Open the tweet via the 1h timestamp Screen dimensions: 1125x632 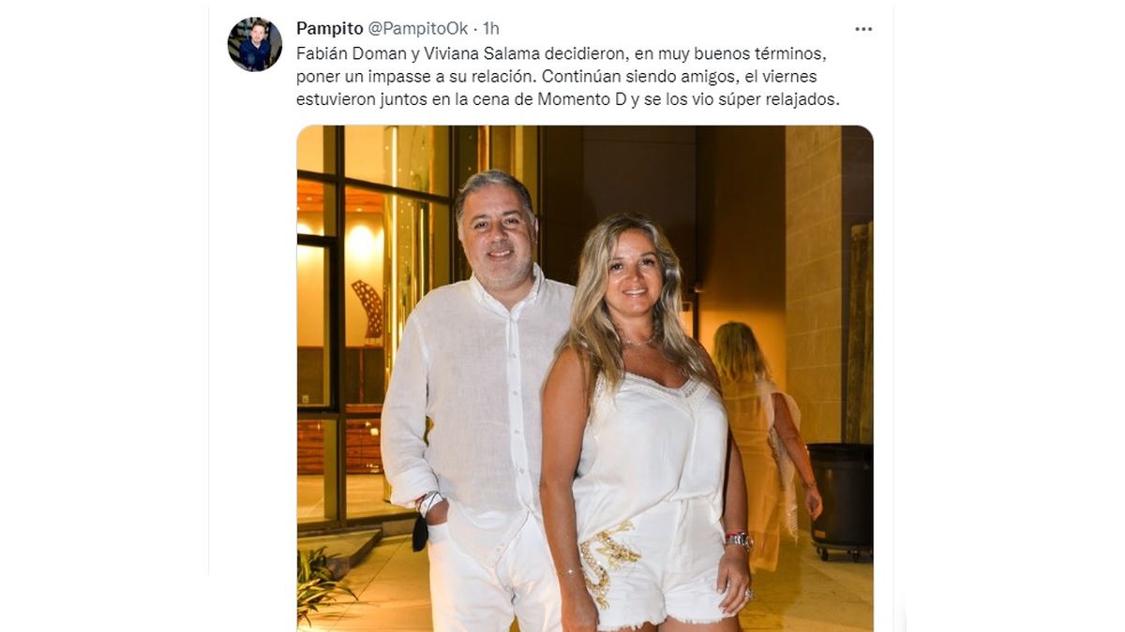coord(491,28)
